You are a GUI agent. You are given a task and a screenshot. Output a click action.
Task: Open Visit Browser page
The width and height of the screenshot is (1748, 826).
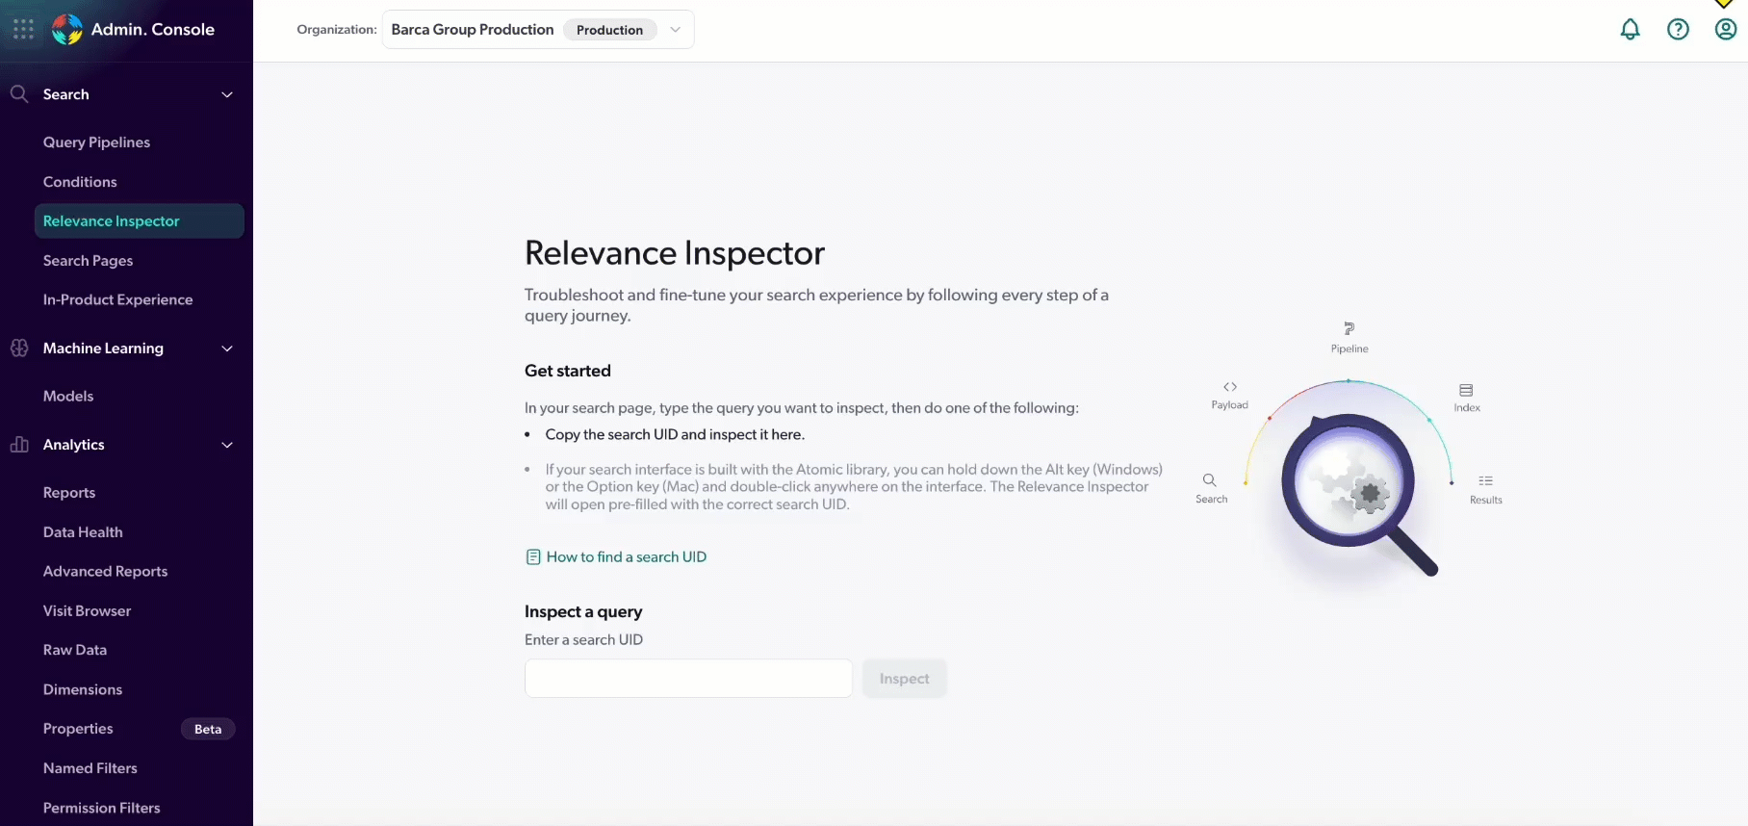87,610
